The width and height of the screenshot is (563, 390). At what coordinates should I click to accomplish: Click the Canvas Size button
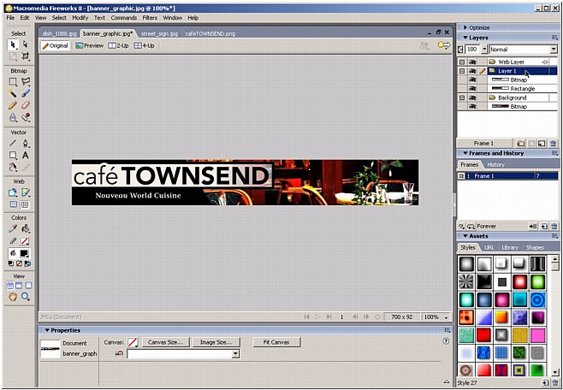165,343
